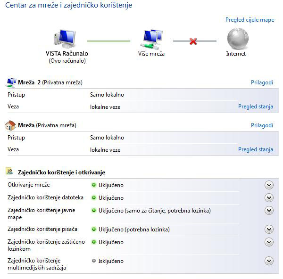The height and width of the screenshot is (279, 283).
Task: Click green status dot for Otkrivanje mreže
Action: coord(94,185)
